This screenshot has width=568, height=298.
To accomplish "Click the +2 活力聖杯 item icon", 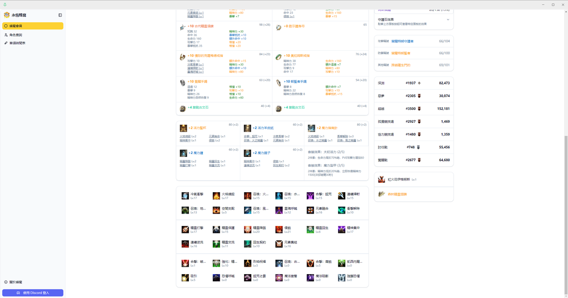I will tap(184, 128).
